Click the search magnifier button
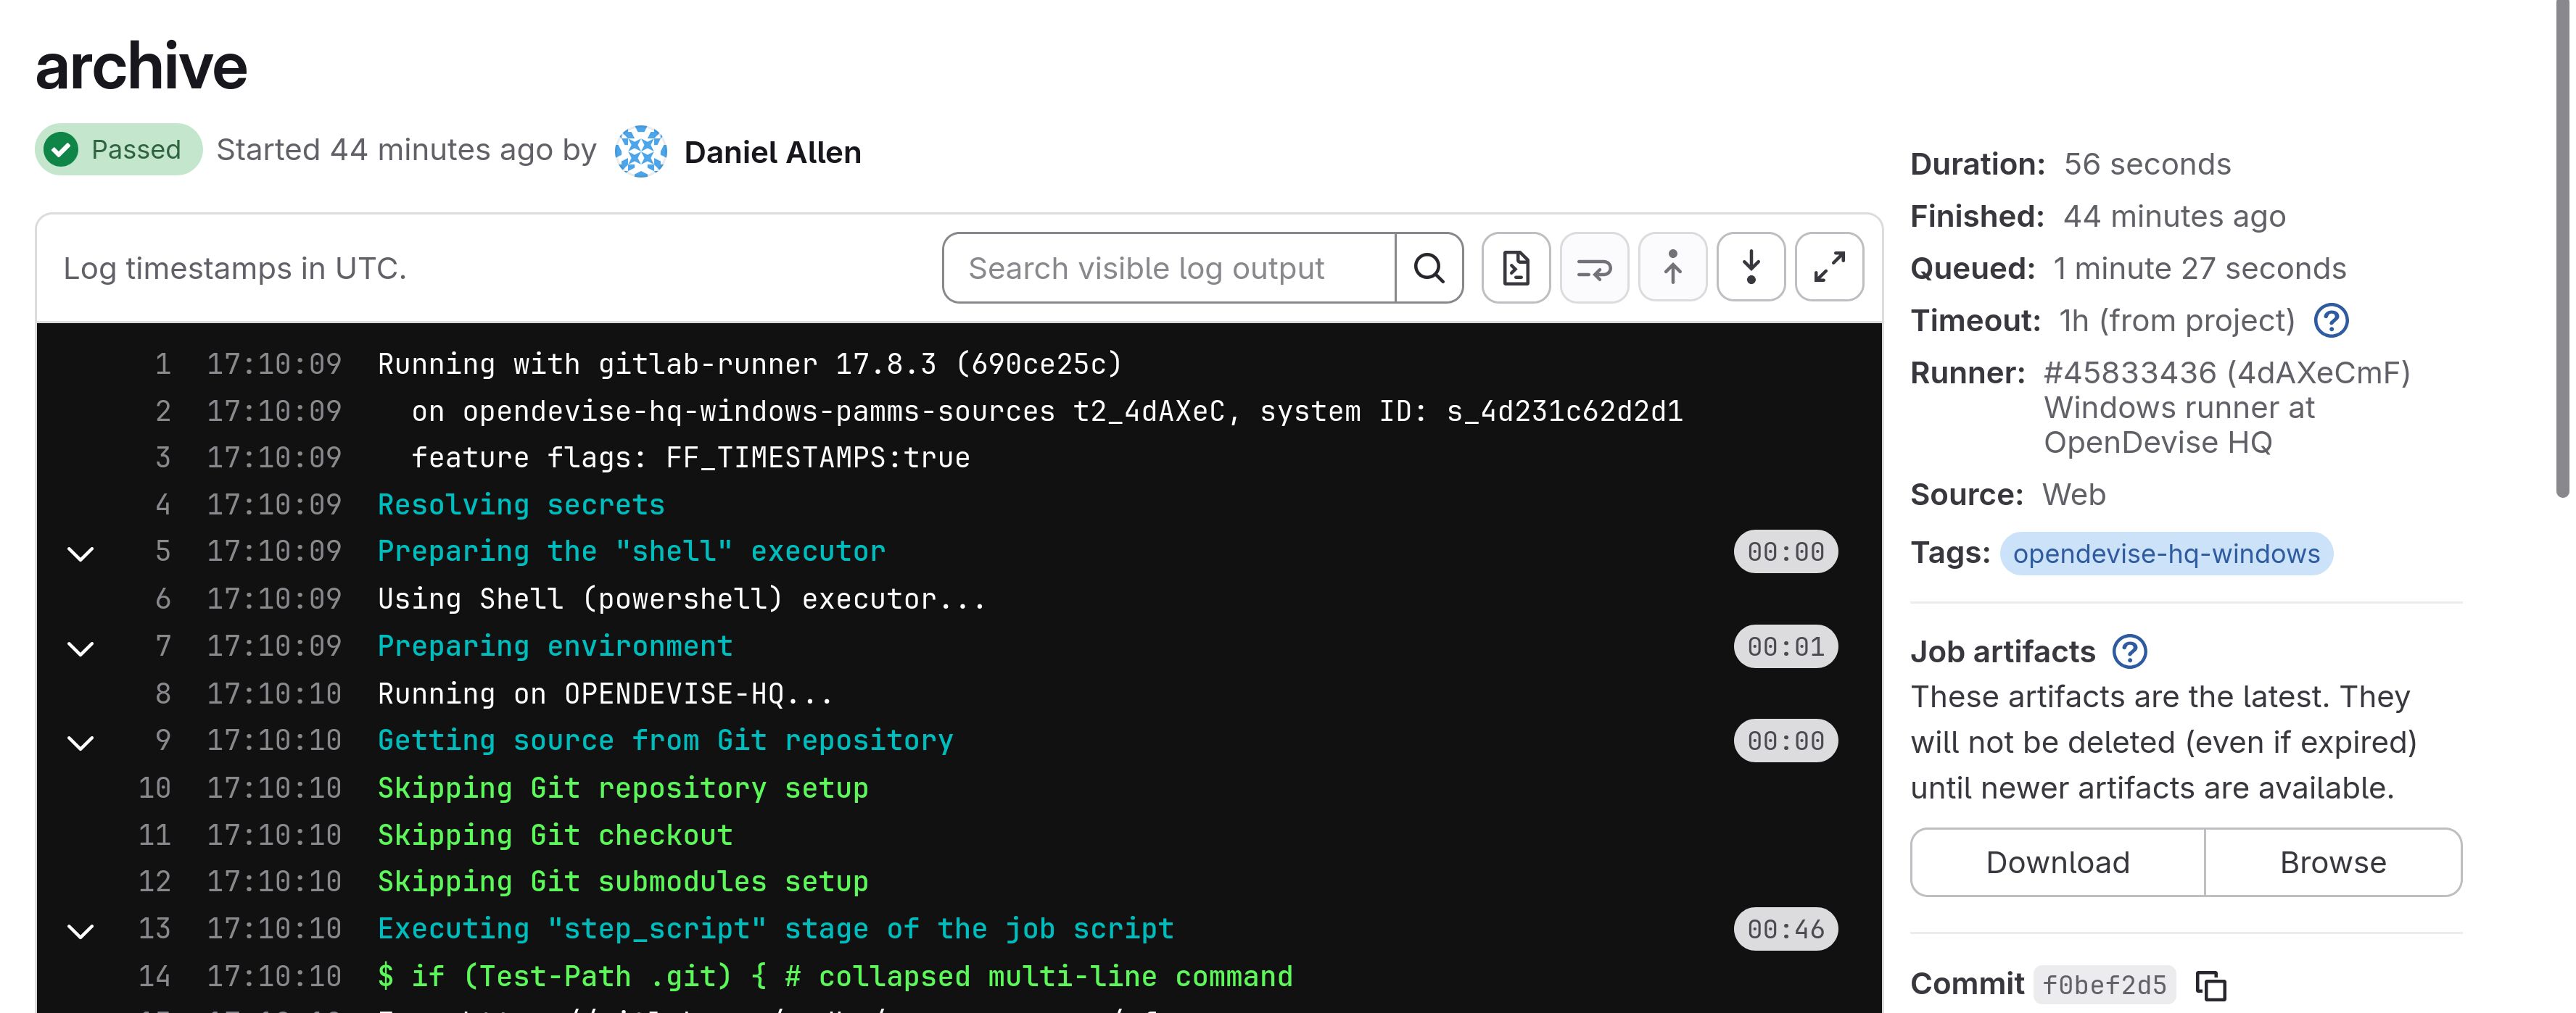Image resolution: width=2576 pixels, height=1013 pixels. pos(1429,267)
